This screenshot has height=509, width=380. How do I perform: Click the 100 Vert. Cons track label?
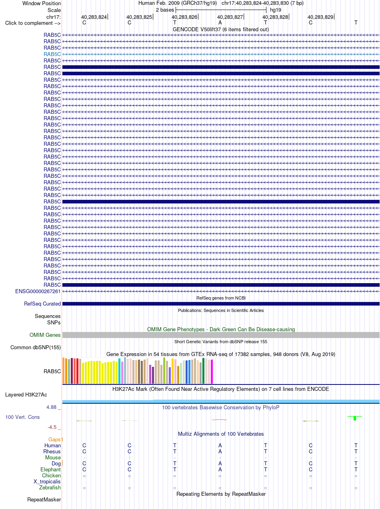coord(22,417)
